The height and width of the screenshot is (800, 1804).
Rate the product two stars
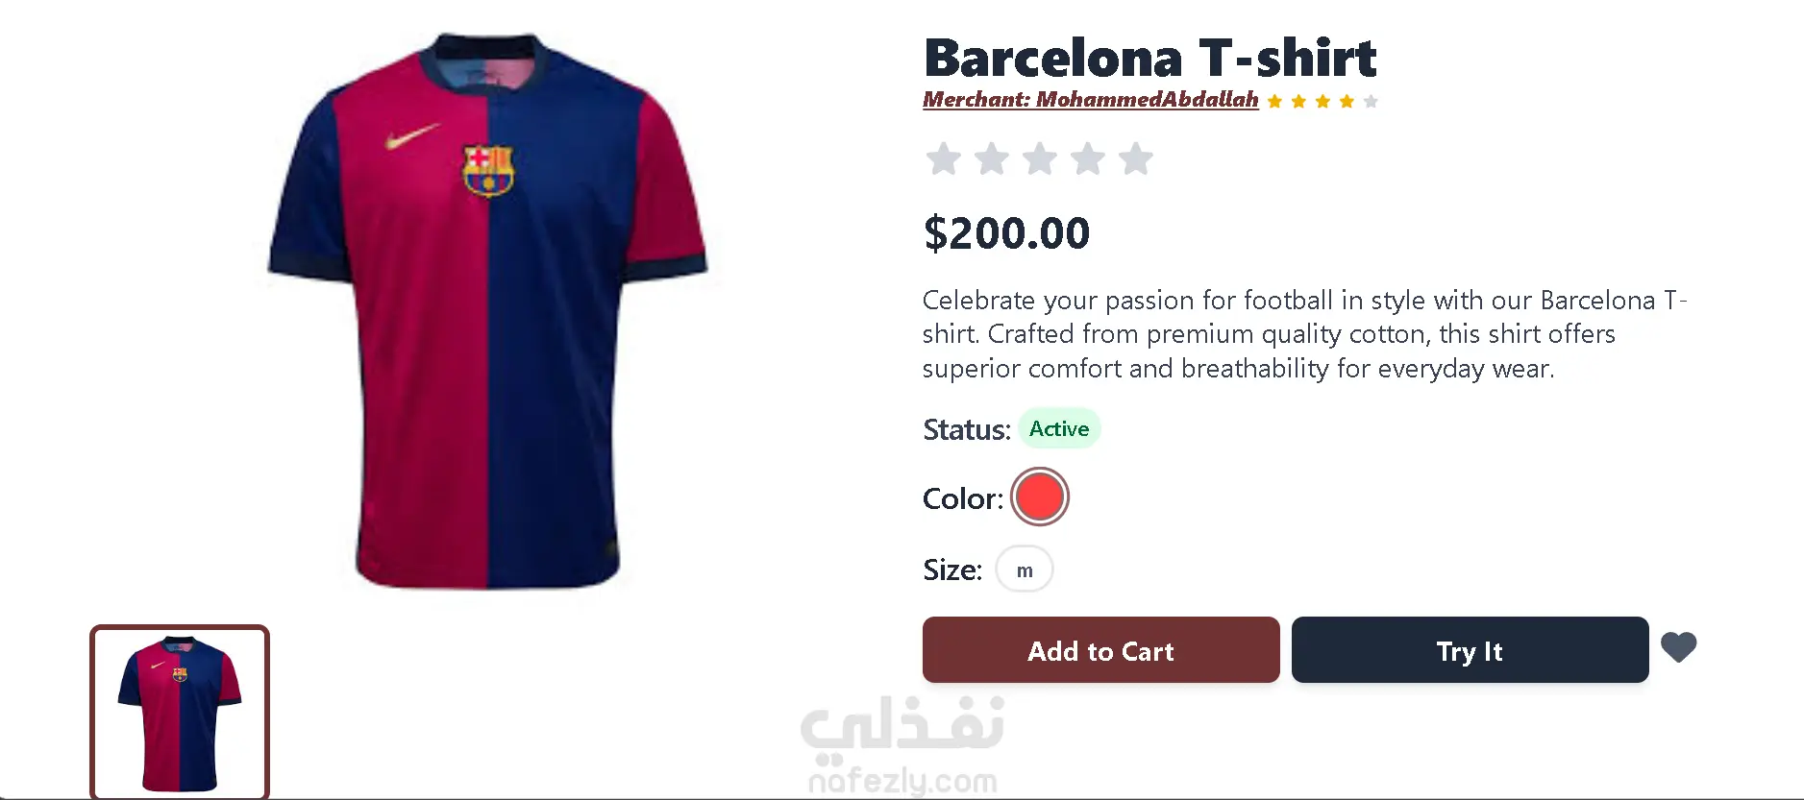pyautogui.click(x=991, y=159)
